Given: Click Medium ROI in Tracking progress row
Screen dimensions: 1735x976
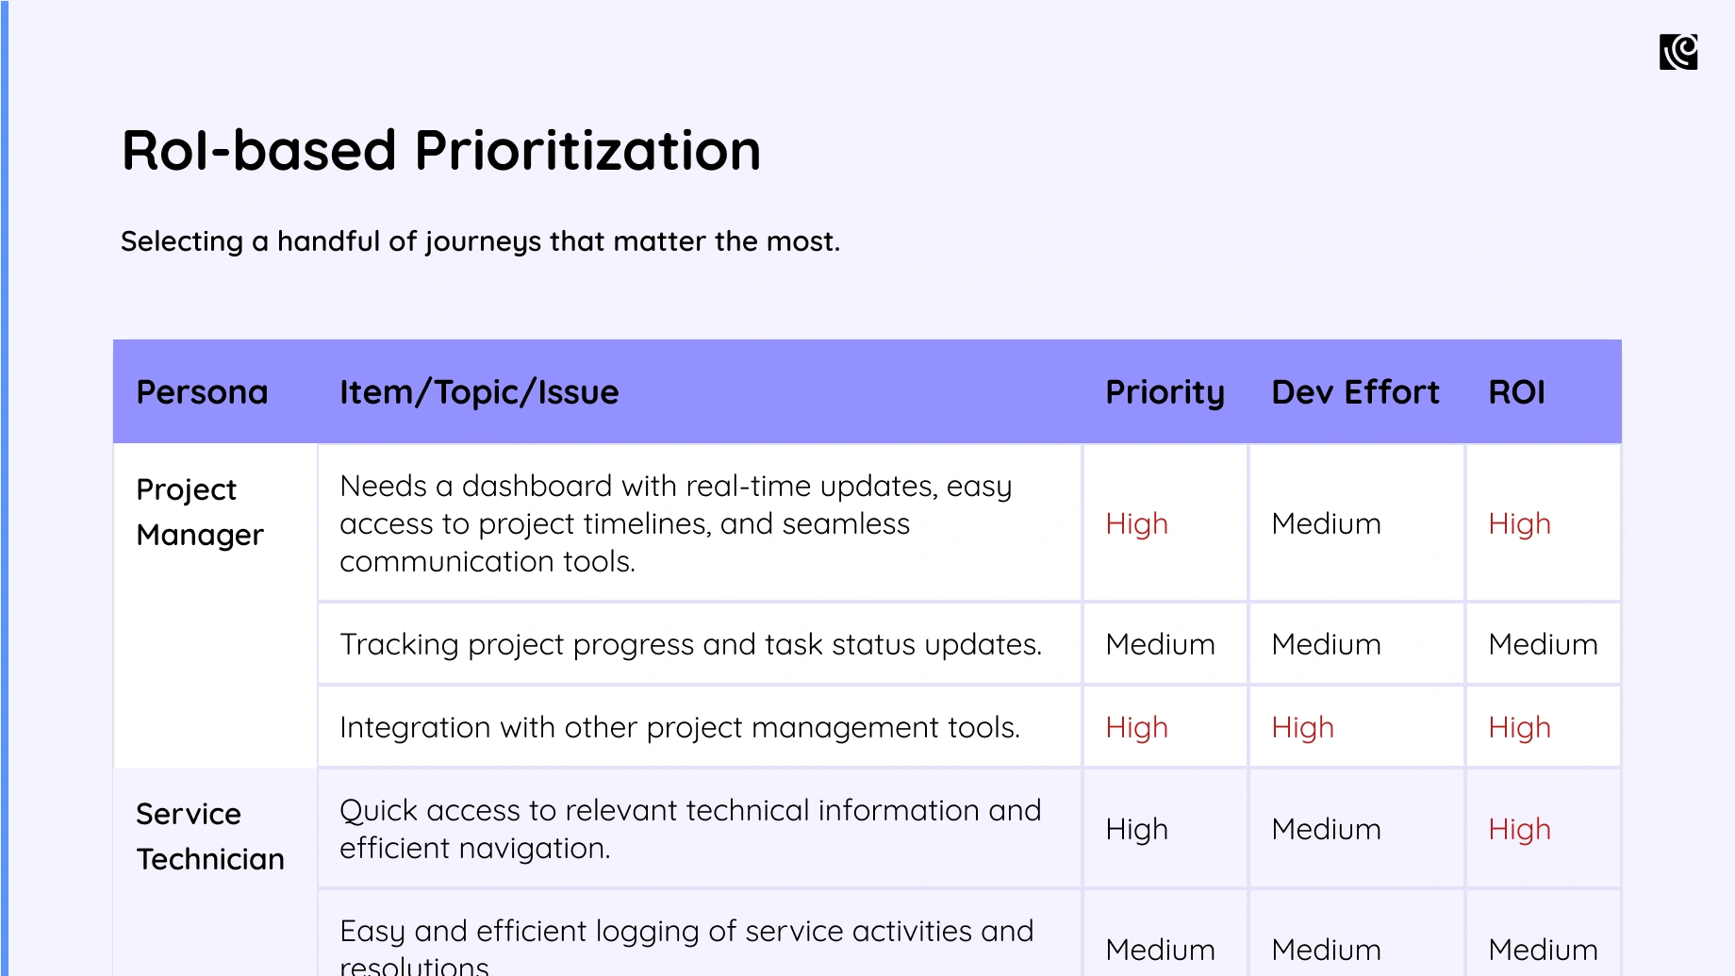Looking at the screenshot, I should click(x=1543, y=644).
